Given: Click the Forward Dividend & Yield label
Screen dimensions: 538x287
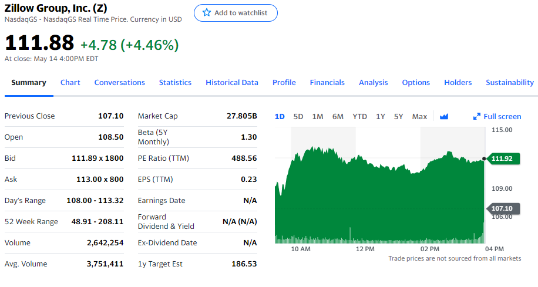Looking at the screenshot, I should coord(166,222).
